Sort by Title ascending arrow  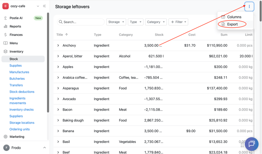point(66,34)
